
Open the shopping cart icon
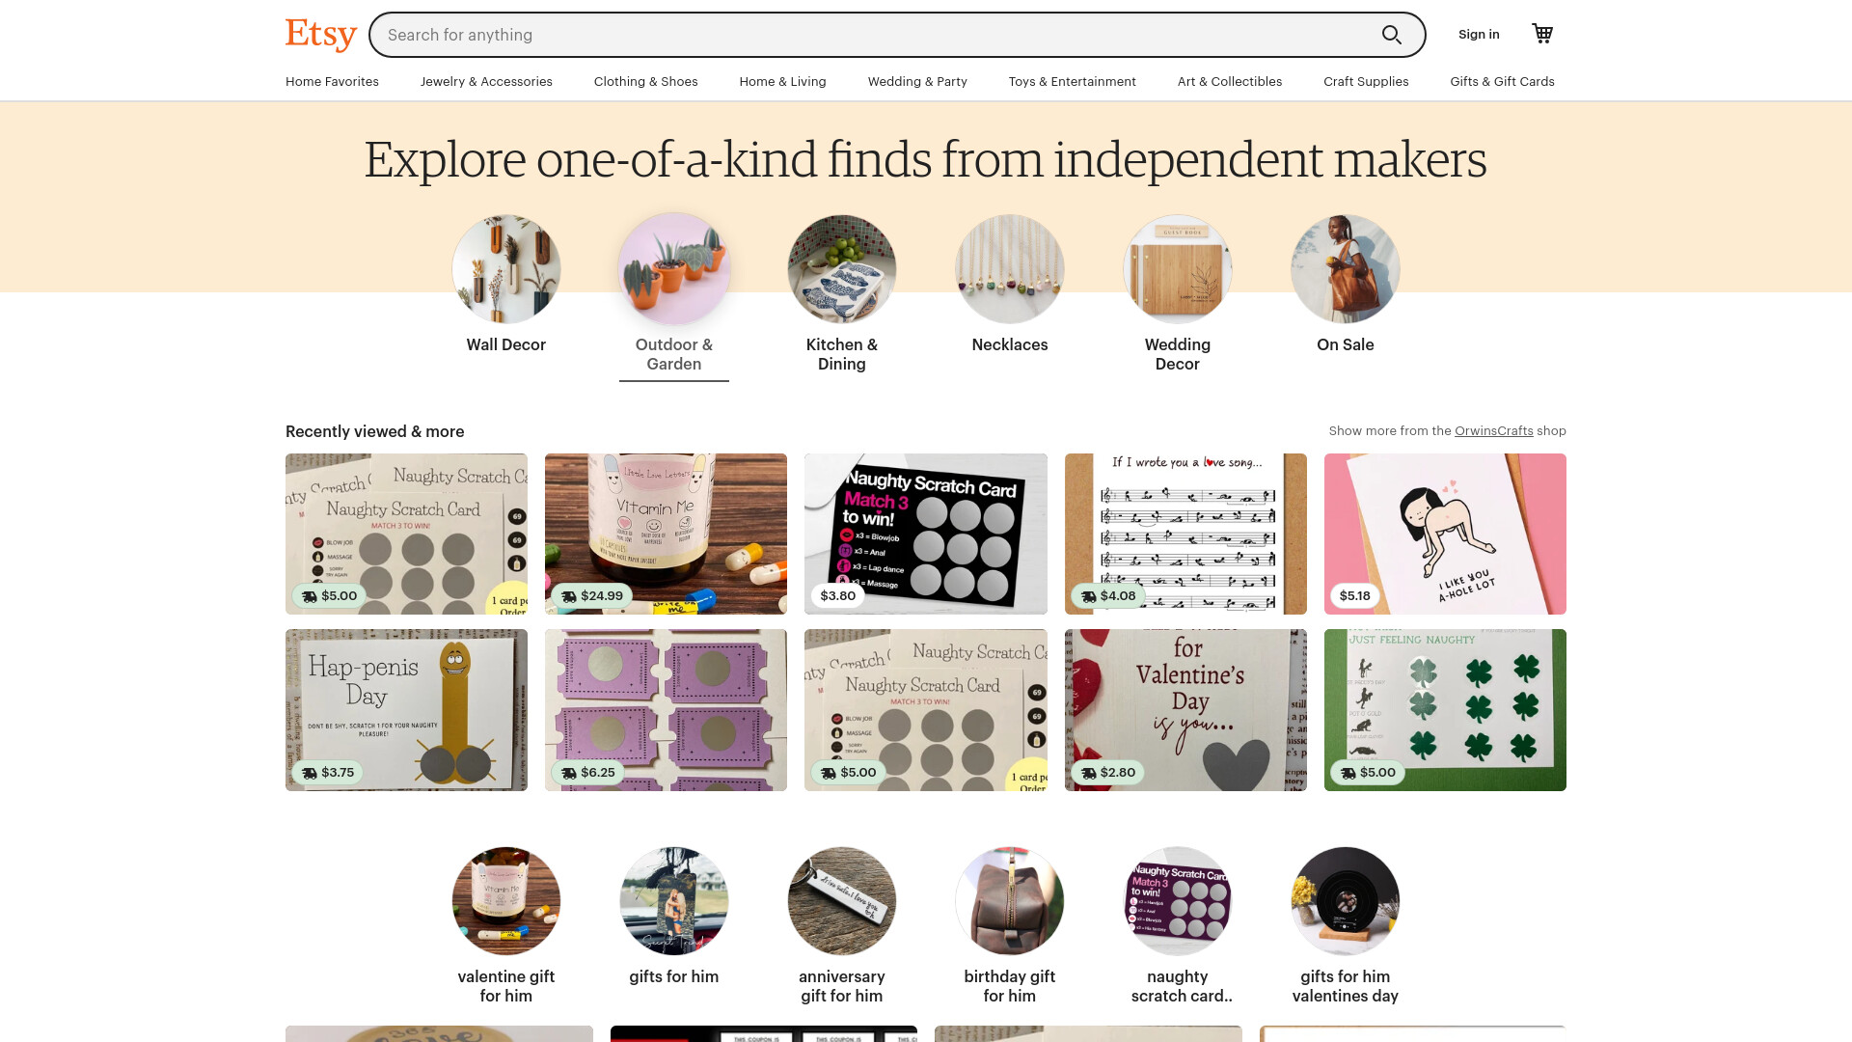[1542, 34]
